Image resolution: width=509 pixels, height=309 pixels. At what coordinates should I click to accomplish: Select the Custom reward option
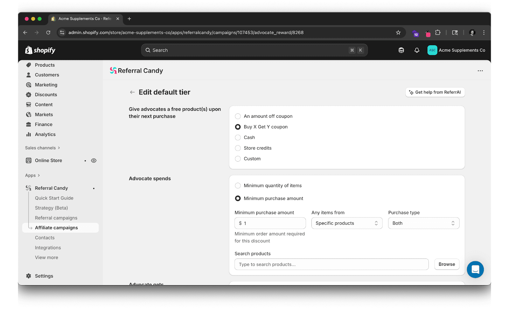pos(238,159)
